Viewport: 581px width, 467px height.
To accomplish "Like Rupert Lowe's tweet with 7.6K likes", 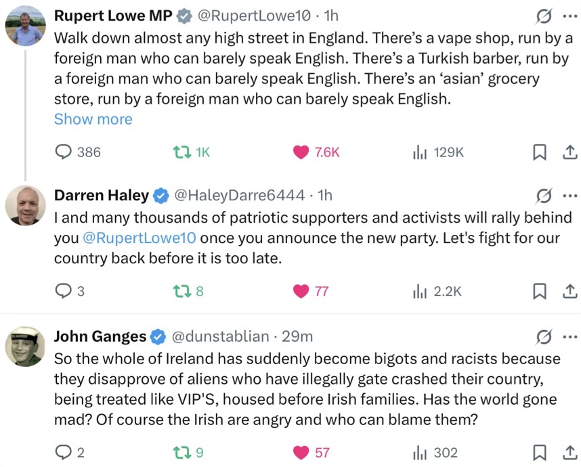I will point(316,152).
